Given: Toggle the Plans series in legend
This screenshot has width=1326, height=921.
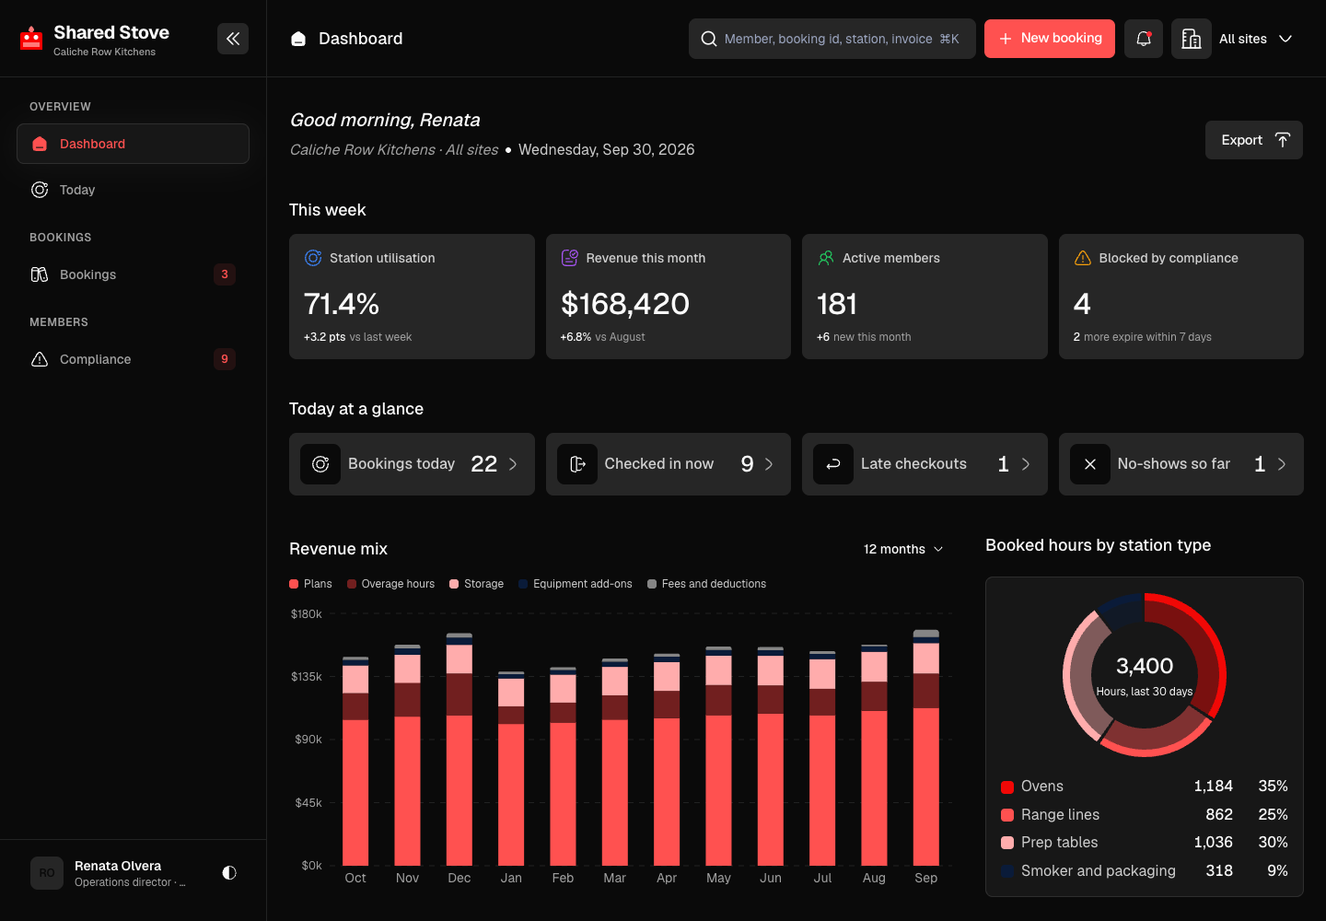Looking at the screenshot, I should (310, 584).
